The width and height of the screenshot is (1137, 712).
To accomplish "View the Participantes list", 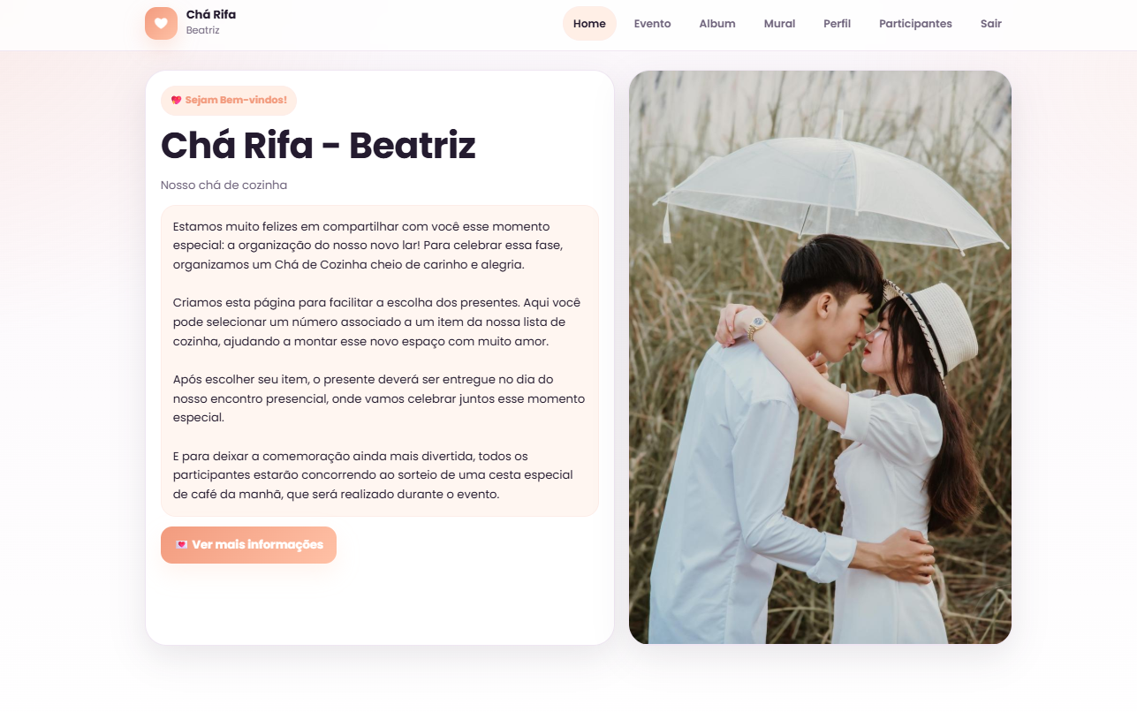I will coord(915,24).
